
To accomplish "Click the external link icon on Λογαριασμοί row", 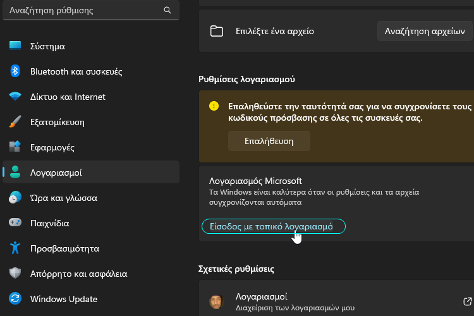I will coord(467,301).
